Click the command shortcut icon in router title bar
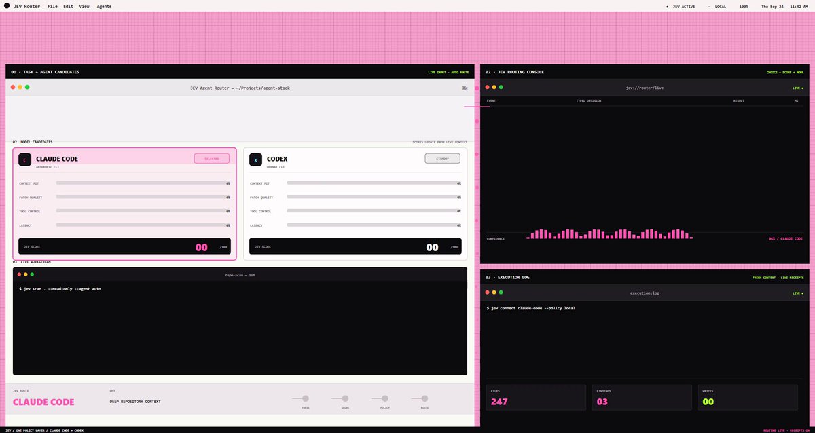The image size is (815, 433). [x=464, y=88]
